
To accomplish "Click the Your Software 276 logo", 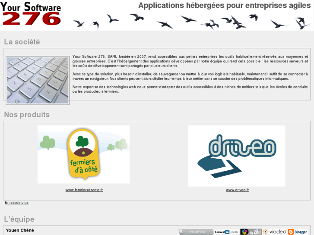I will click(x=31, y=14).
